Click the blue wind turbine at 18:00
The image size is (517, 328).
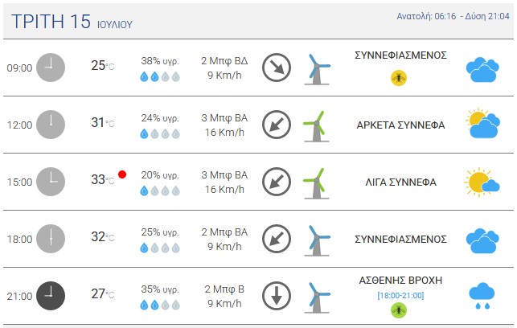coord(316,240)
